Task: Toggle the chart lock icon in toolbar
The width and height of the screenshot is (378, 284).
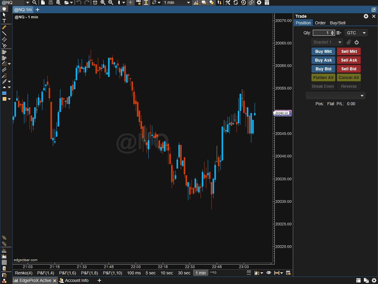Action: (x=138, y=3)
